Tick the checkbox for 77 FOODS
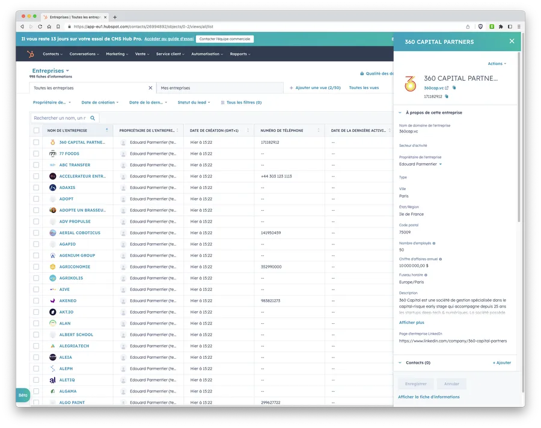 tap(36, 154)
